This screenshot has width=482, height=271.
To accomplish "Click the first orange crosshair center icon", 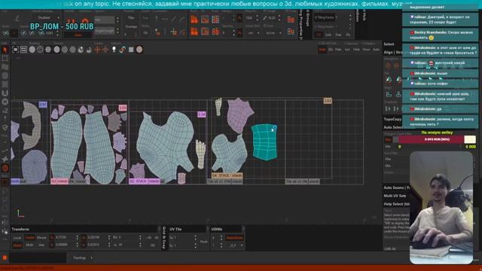I will (97, 50).
